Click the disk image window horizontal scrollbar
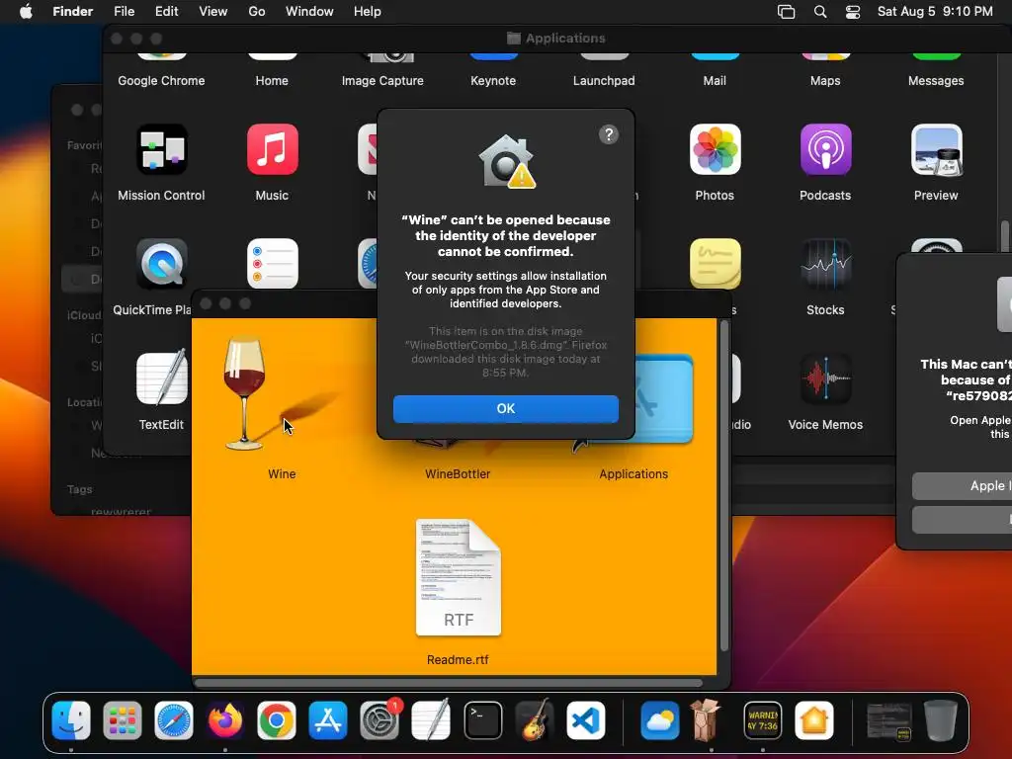The image size is (1012, 759). 449,682
